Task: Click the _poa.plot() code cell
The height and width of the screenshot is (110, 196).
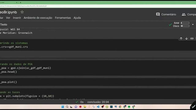Action: click(8, 82)
